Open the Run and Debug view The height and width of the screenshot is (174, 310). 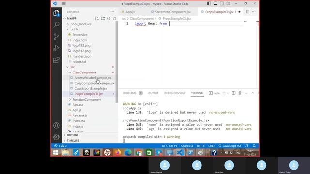(x=56, y=48)
